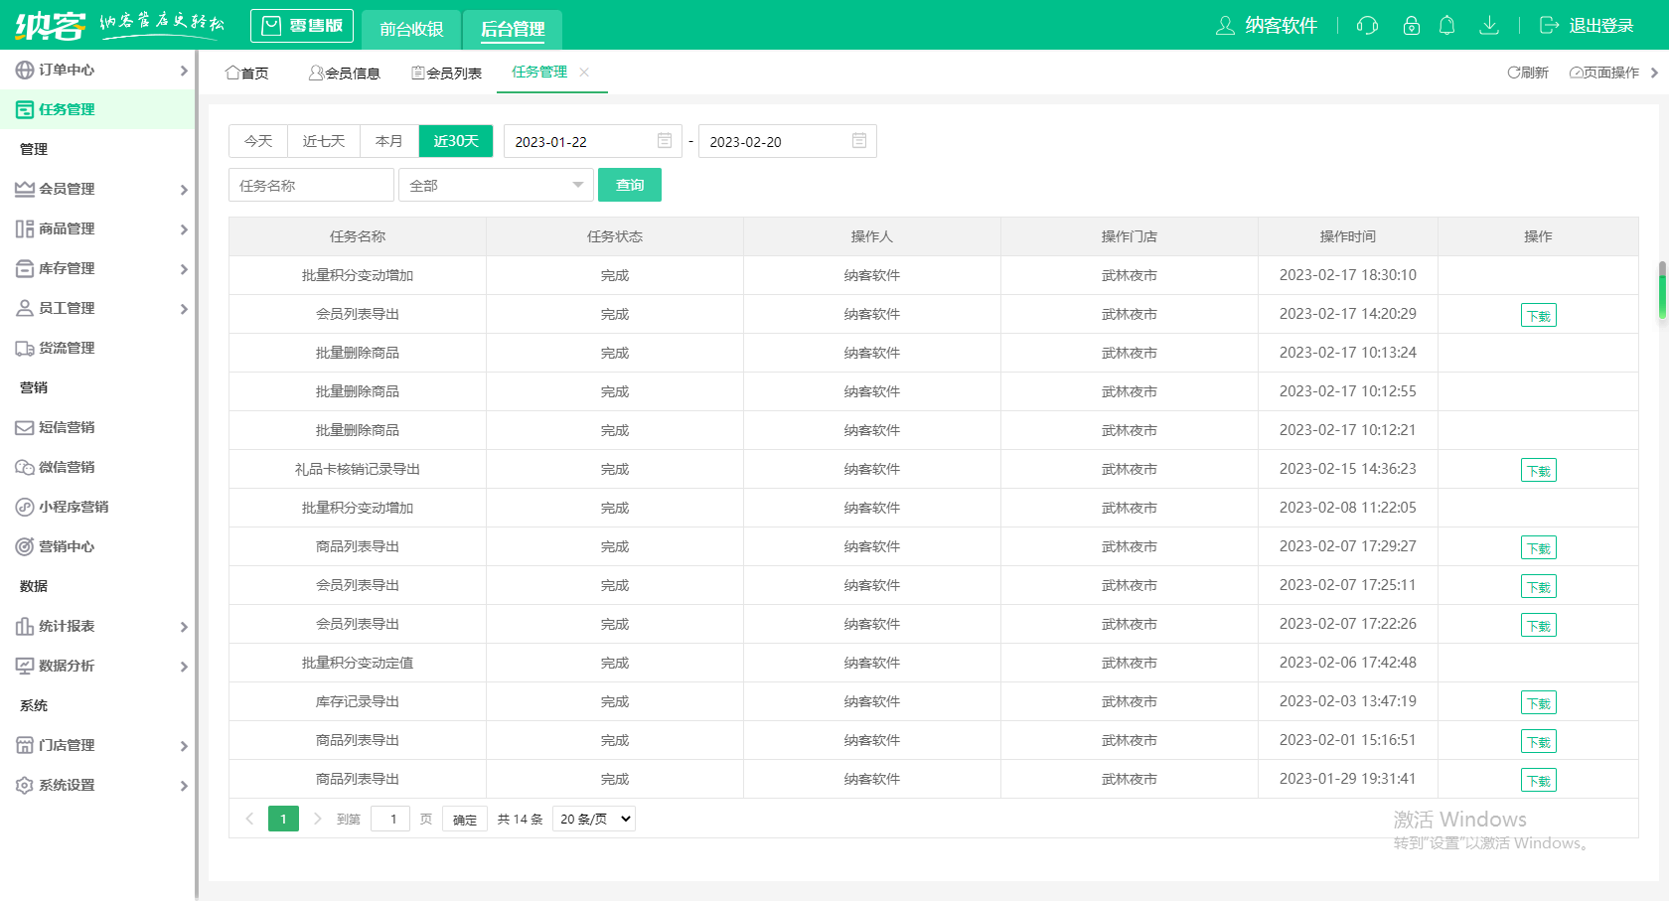Click the 任务名称 input field
This screenshot has width=1669, height=901.
coord(311,186)
